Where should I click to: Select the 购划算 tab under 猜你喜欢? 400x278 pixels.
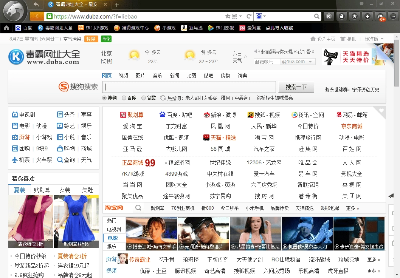click(x=42, y=190)
